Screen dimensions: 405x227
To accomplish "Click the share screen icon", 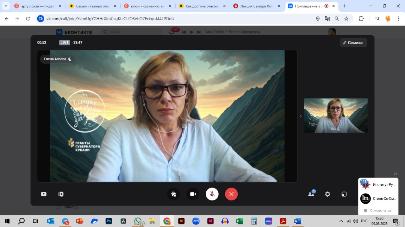I will (x=44, y=194).
